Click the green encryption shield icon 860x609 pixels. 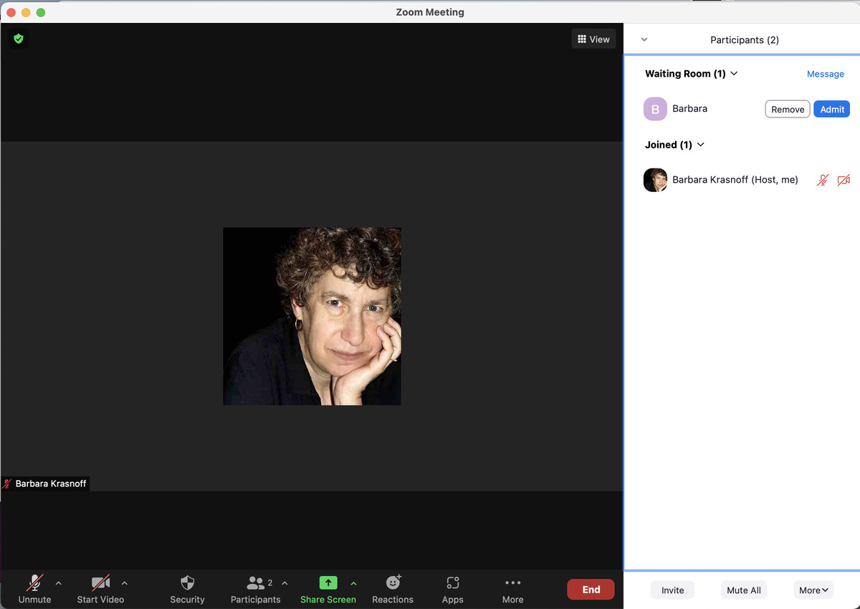[19, 39]
